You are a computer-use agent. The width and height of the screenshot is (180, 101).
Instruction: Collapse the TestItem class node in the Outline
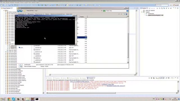(x=142, y=12)
